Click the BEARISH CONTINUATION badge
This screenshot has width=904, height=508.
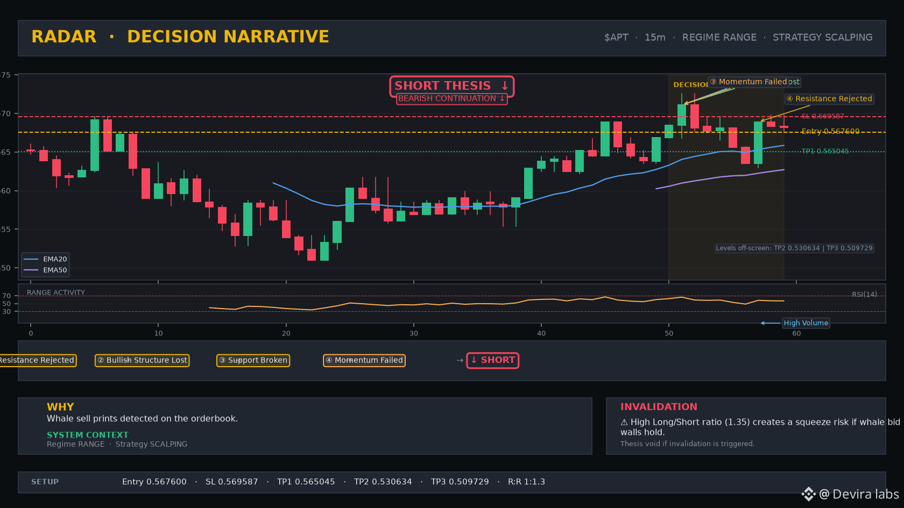(x=452, y=99)
